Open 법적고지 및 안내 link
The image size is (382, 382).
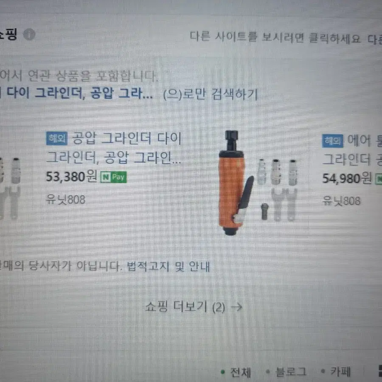tap(169, 267)
